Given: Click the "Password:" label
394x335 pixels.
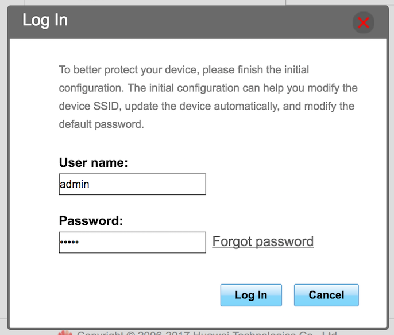Looking at the screenshot, I should (x=91, y=221).
